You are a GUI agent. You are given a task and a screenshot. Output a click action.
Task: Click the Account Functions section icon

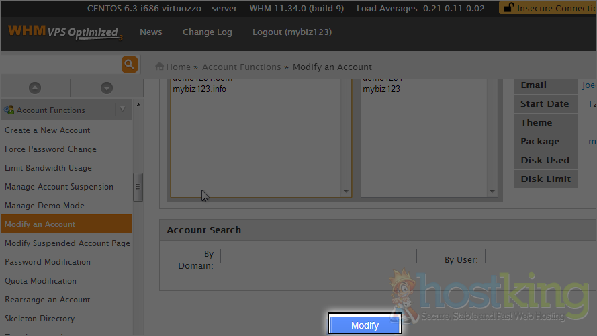pos(9,110)
